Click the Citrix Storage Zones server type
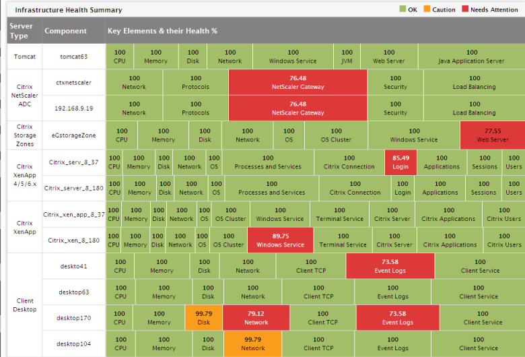This screenshot has width=525, height=357. 25,135
